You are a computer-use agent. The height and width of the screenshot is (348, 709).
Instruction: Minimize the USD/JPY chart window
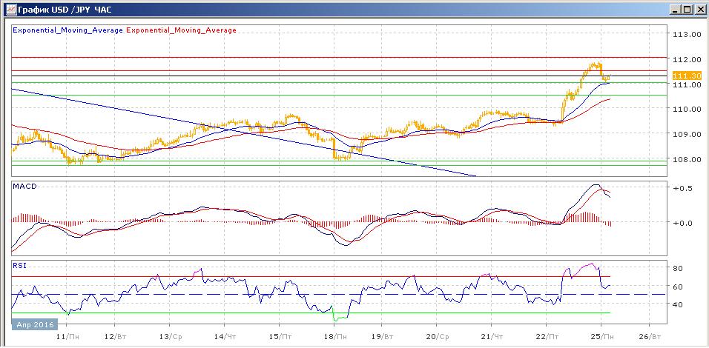(673, 10)
